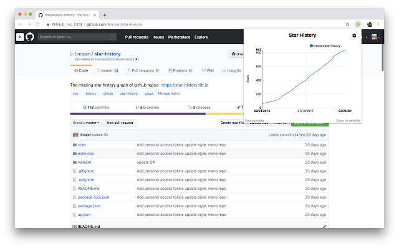The width and height of the screenshot is (399, 249).
Task: Click the Star History extension icon in toolbar
Action: pos(358,24)
